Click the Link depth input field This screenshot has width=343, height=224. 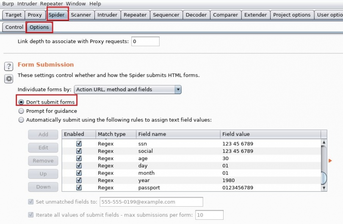coord(146,41)
